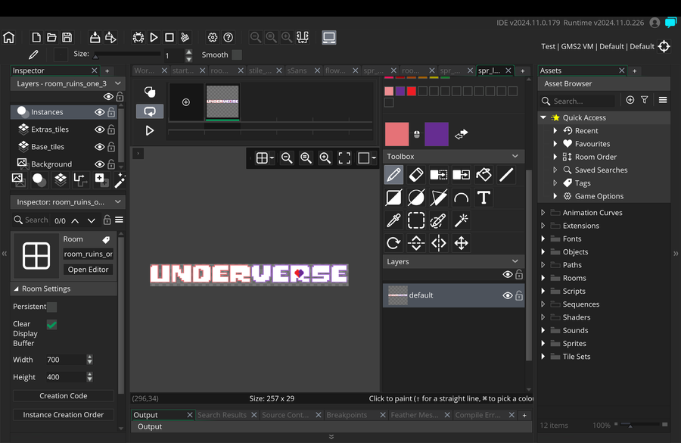Choose the Polygon tool

point(439,198)
